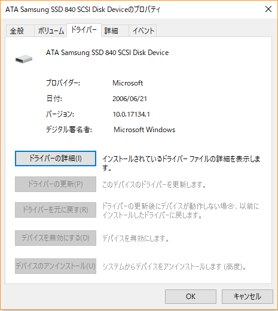Click the disk drive device icon
This screenshot has width=278, height=311.
tap(24, 59)
